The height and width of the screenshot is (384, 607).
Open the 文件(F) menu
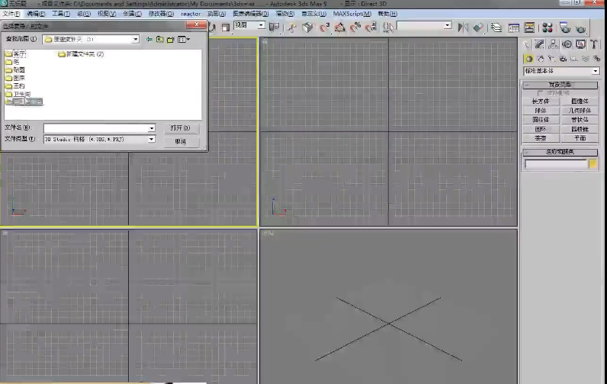click(x=11, y=14)
